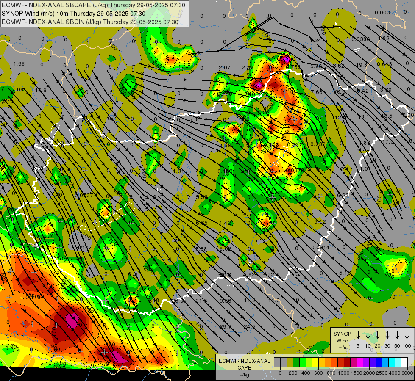This screenshot has width=415, height=381.
Task: Pick the pure blue CAPE legend swatch
Action: pyautogui.click(x=379, y=362)
